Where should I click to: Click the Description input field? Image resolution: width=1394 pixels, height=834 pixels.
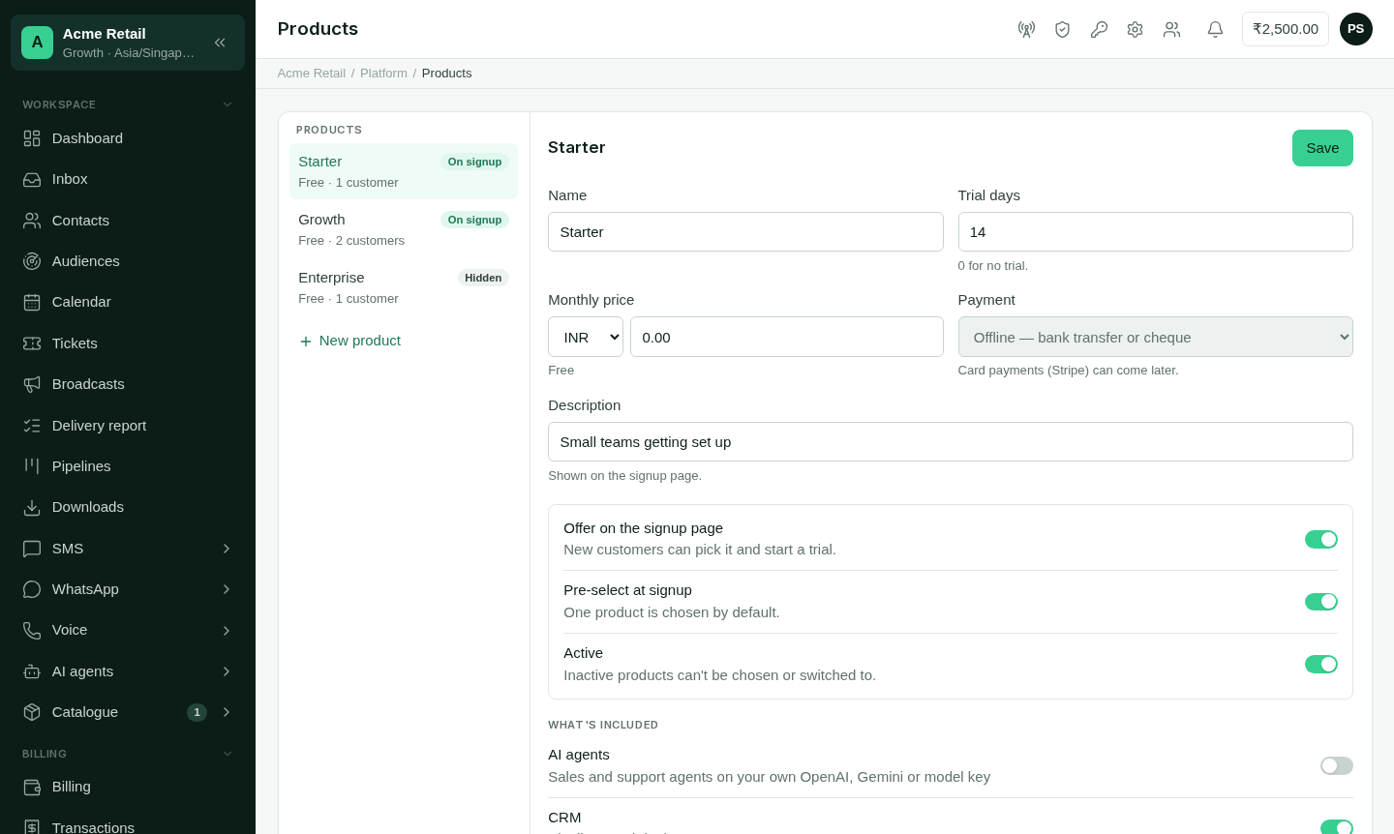click(x=951, y=442)
